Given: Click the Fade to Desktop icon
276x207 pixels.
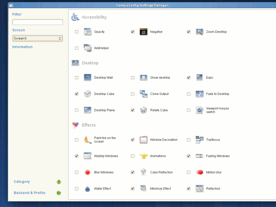Looking at the screenshot, I should (x=199, y=94).
